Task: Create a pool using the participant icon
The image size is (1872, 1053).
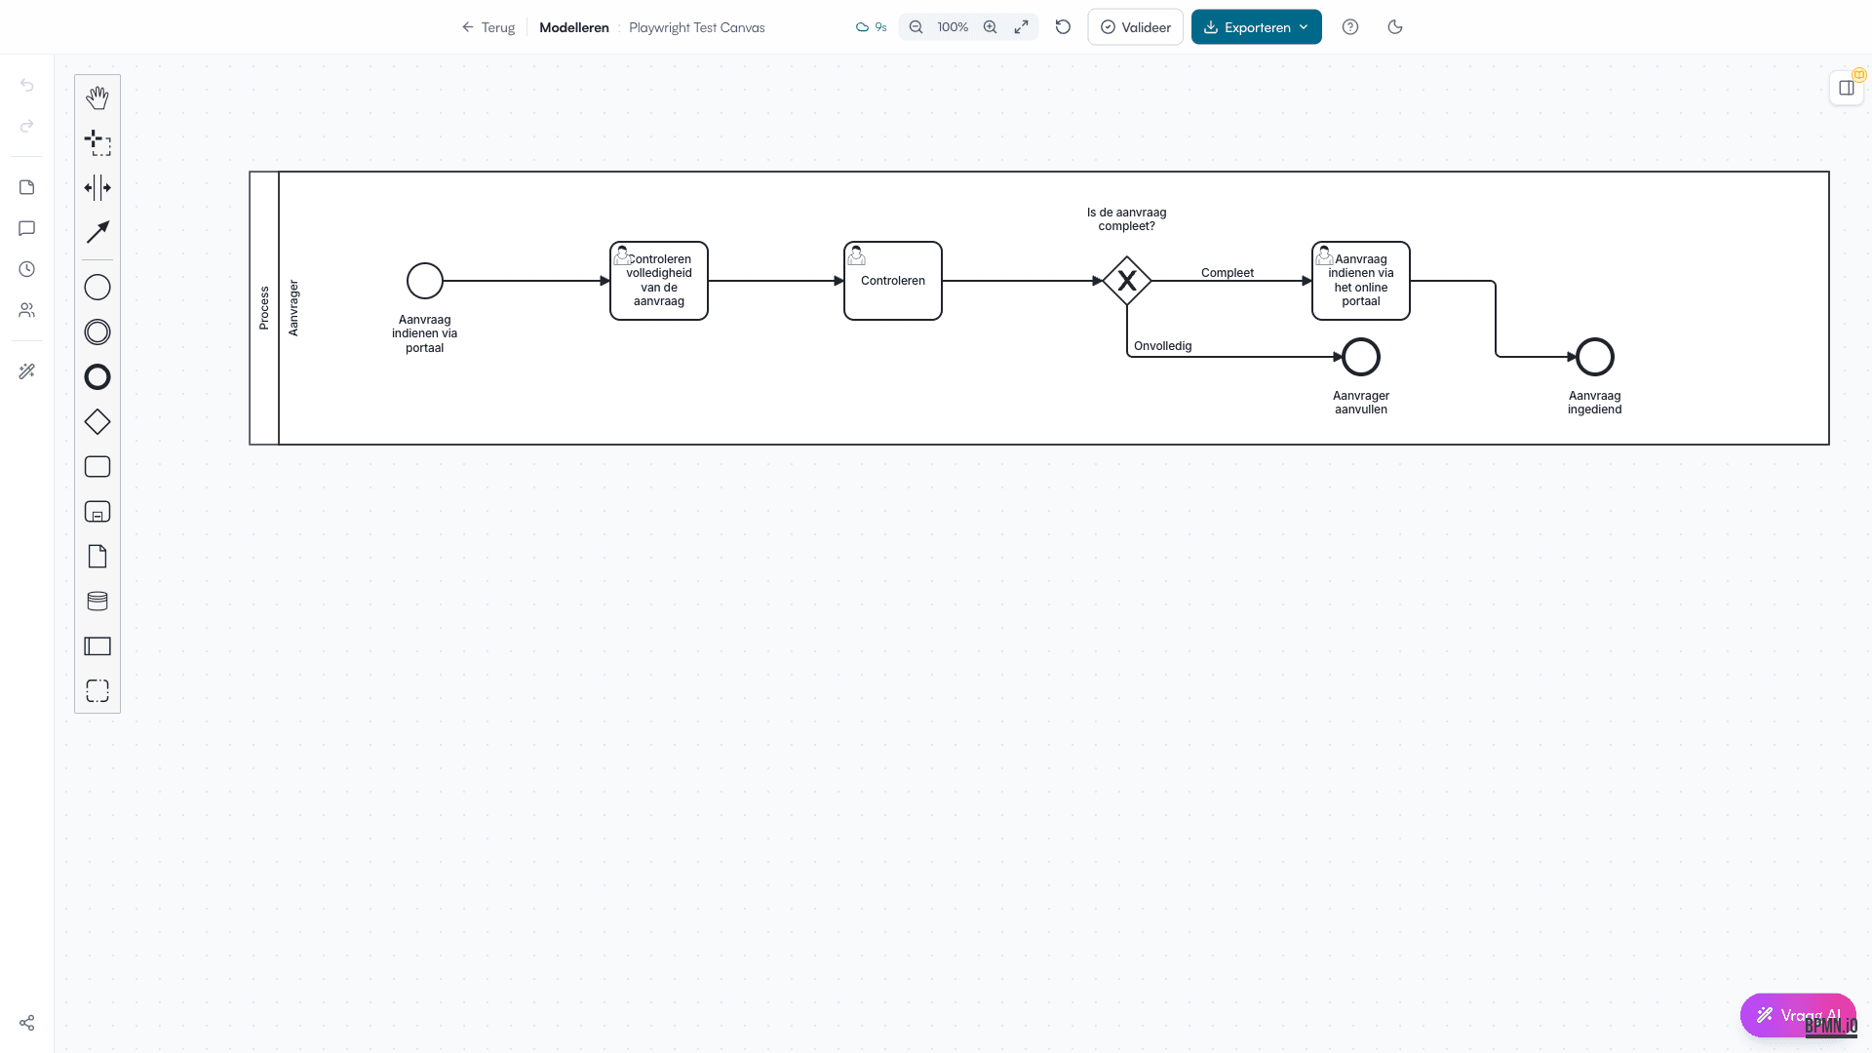Action: 97,645
